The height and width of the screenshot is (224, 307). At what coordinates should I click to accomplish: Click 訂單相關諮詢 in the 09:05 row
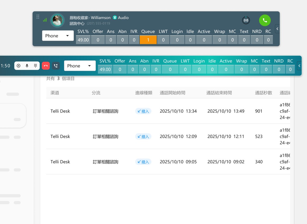(x=106, y=162)
